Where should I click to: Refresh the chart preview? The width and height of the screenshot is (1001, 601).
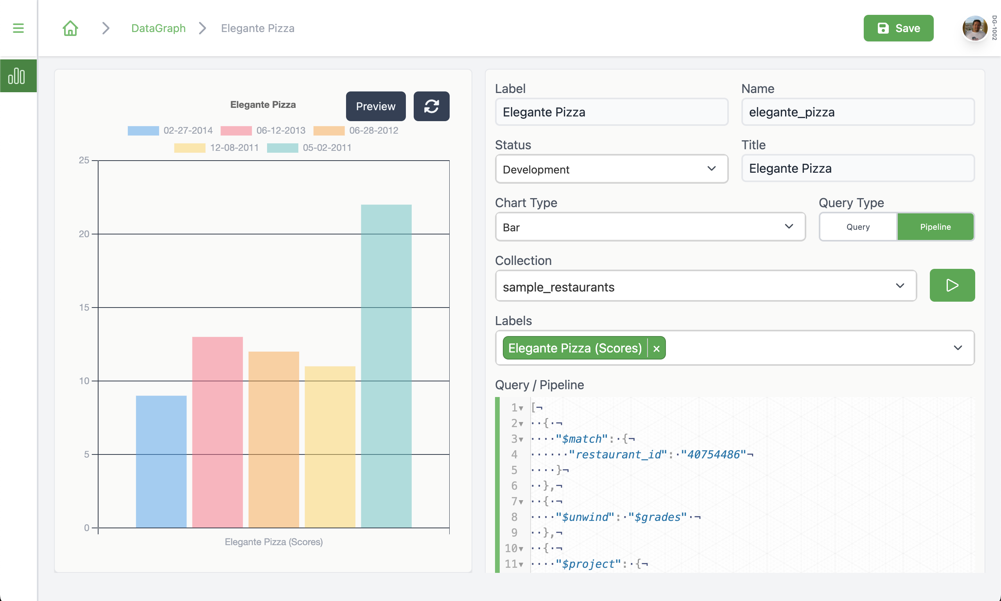pos(431,106)
